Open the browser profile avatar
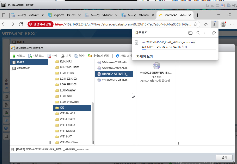The height and width of the screenshot is (164, 237). click(x=223, y=24)
